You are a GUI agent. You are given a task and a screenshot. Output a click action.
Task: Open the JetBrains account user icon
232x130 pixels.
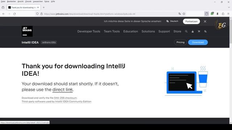192,31
